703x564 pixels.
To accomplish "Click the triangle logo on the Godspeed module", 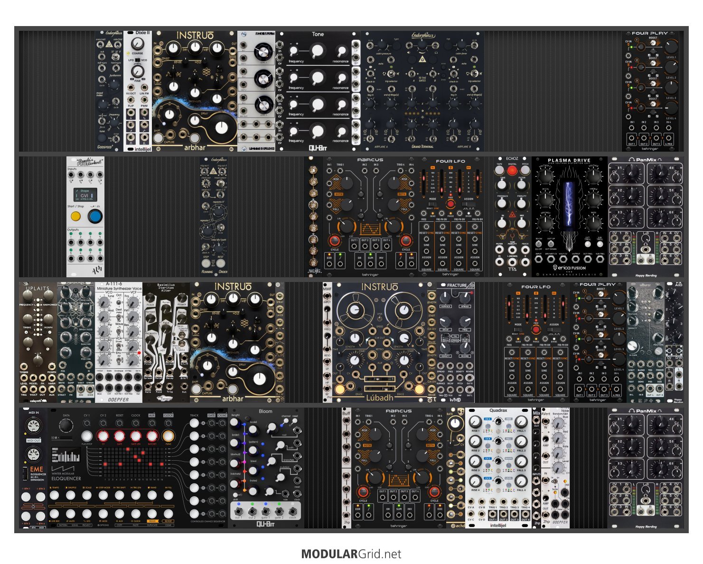I will click(109, 44).
